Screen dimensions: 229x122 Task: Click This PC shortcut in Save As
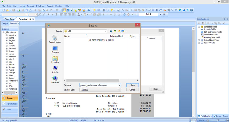point(55,70)
